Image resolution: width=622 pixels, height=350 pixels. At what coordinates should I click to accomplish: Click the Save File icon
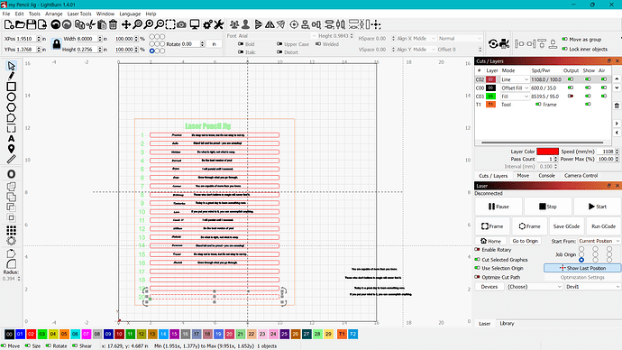[x=31, y=24]
